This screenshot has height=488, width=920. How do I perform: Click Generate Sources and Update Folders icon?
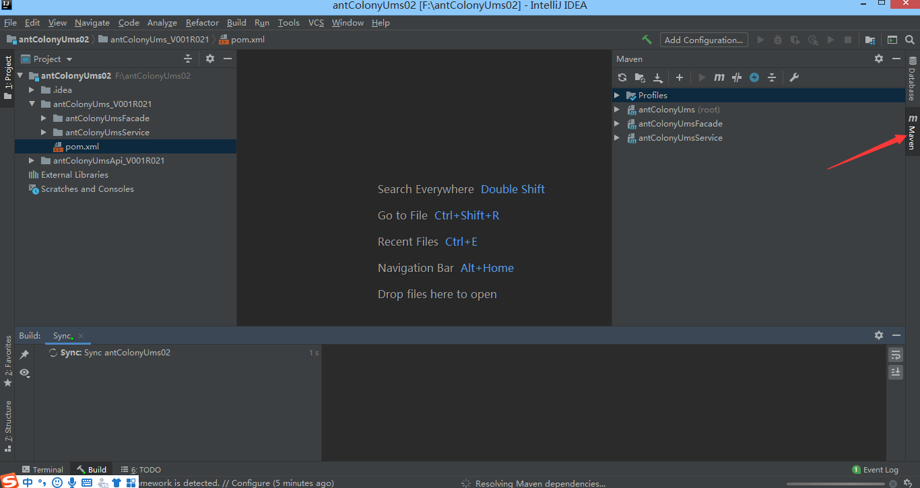tap(640, 77)
